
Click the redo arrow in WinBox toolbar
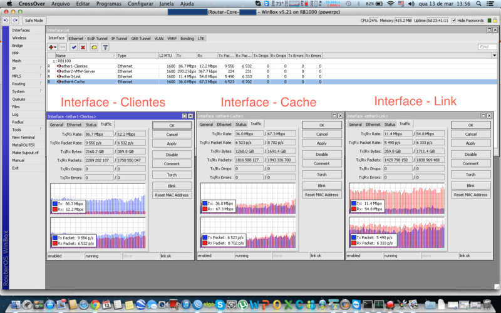pos(15,20)
